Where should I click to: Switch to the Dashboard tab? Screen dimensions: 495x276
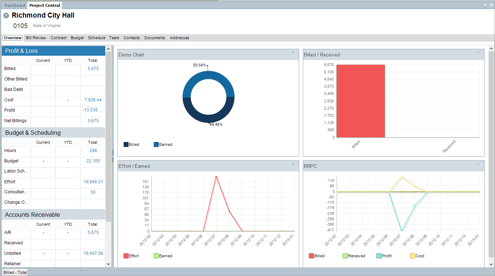[15, 5]
